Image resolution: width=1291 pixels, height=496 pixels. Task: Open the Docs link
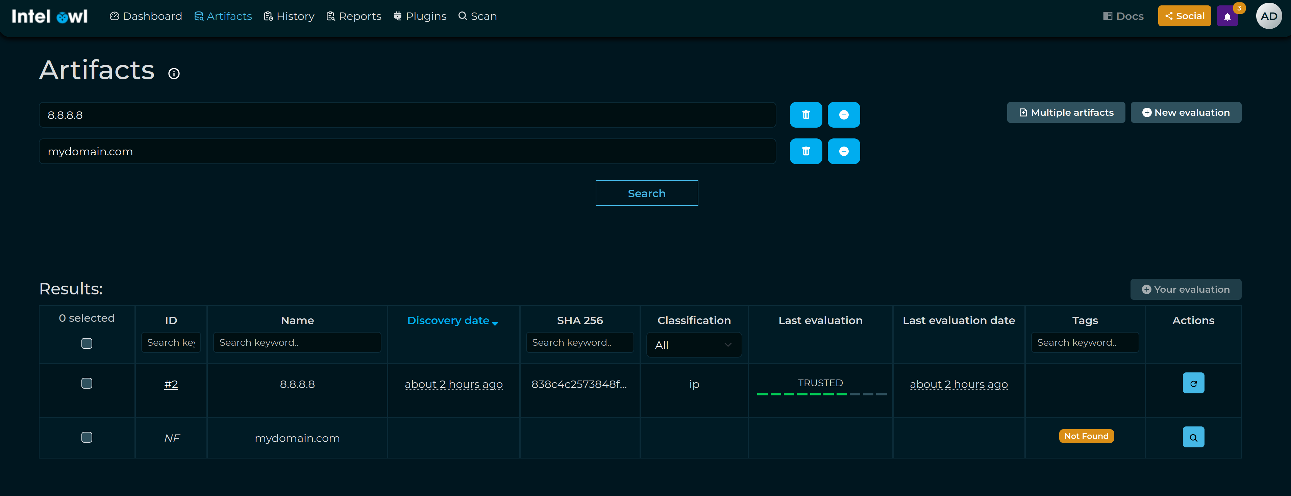point(1124,17)
